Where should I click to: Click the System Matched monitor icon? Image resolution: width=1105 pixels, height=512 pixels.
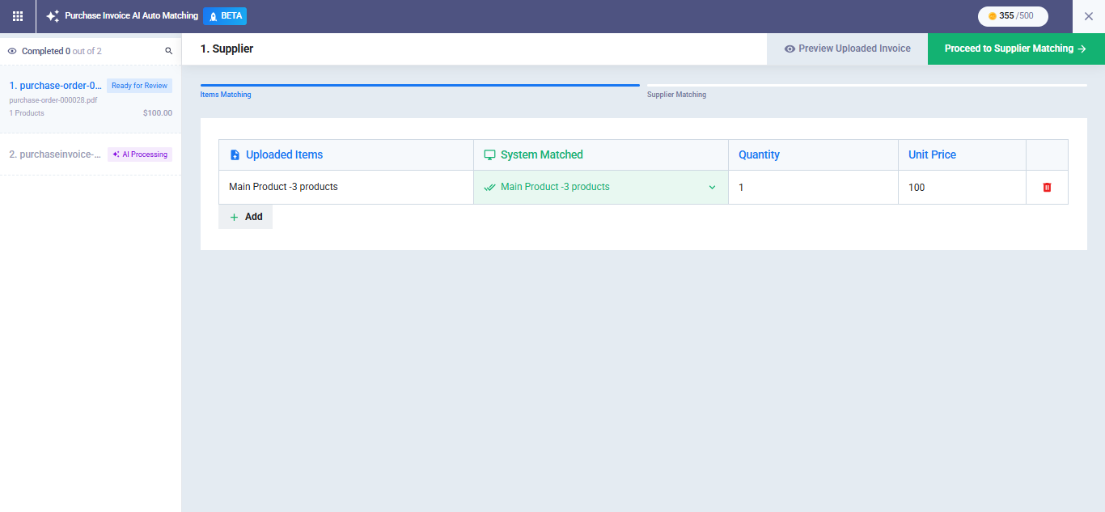[x=489, y=155]
